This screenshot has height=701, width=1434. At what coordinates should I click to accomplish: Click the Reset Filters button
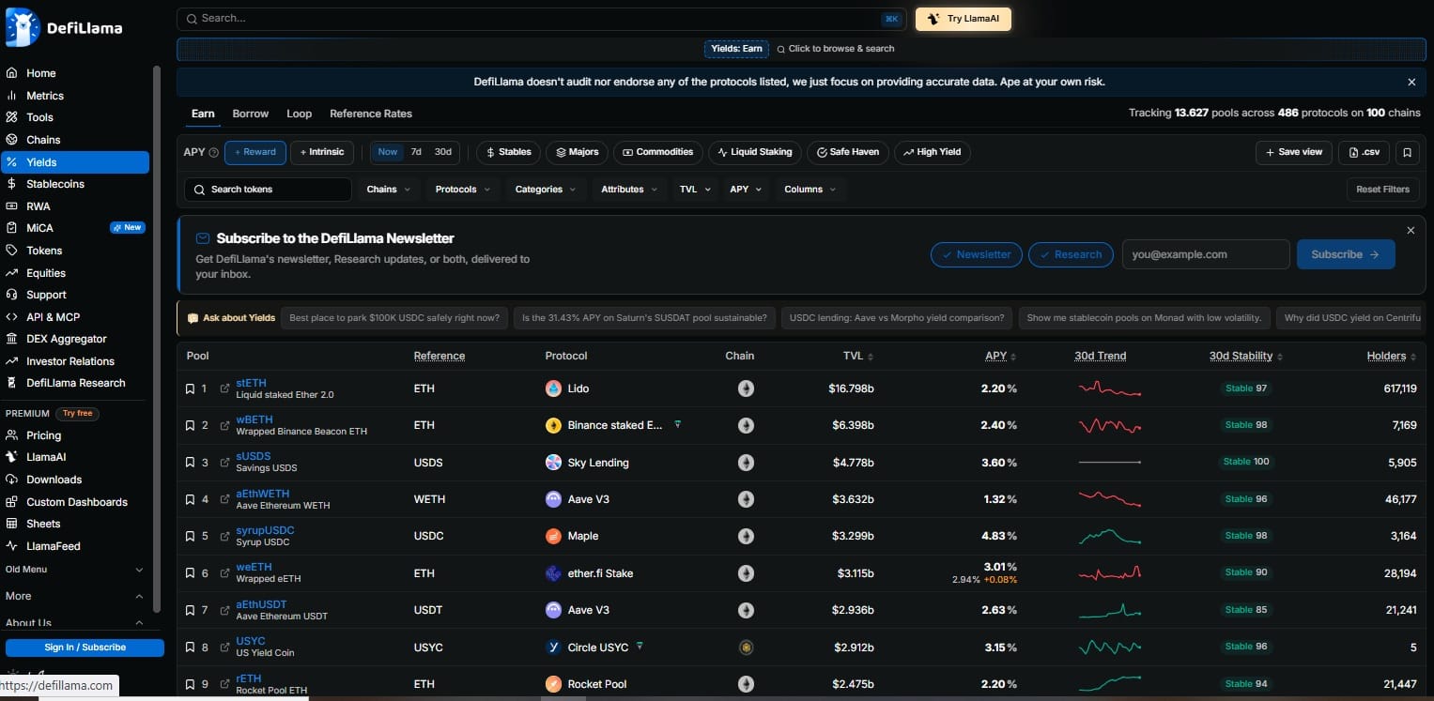1382,190
